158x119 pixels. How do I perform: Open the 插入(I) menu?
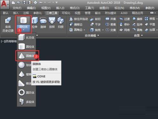pyautogui.click(x=60, y=8)
